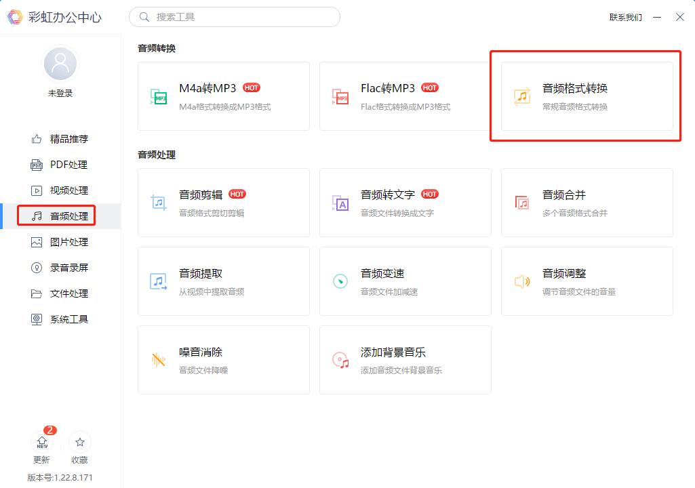Open the 音频调整 volume tool

(586, 281)
